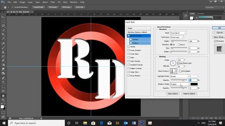Select the Brush tool
This screenshot has height=126, width=225.
tap(3, 48)
